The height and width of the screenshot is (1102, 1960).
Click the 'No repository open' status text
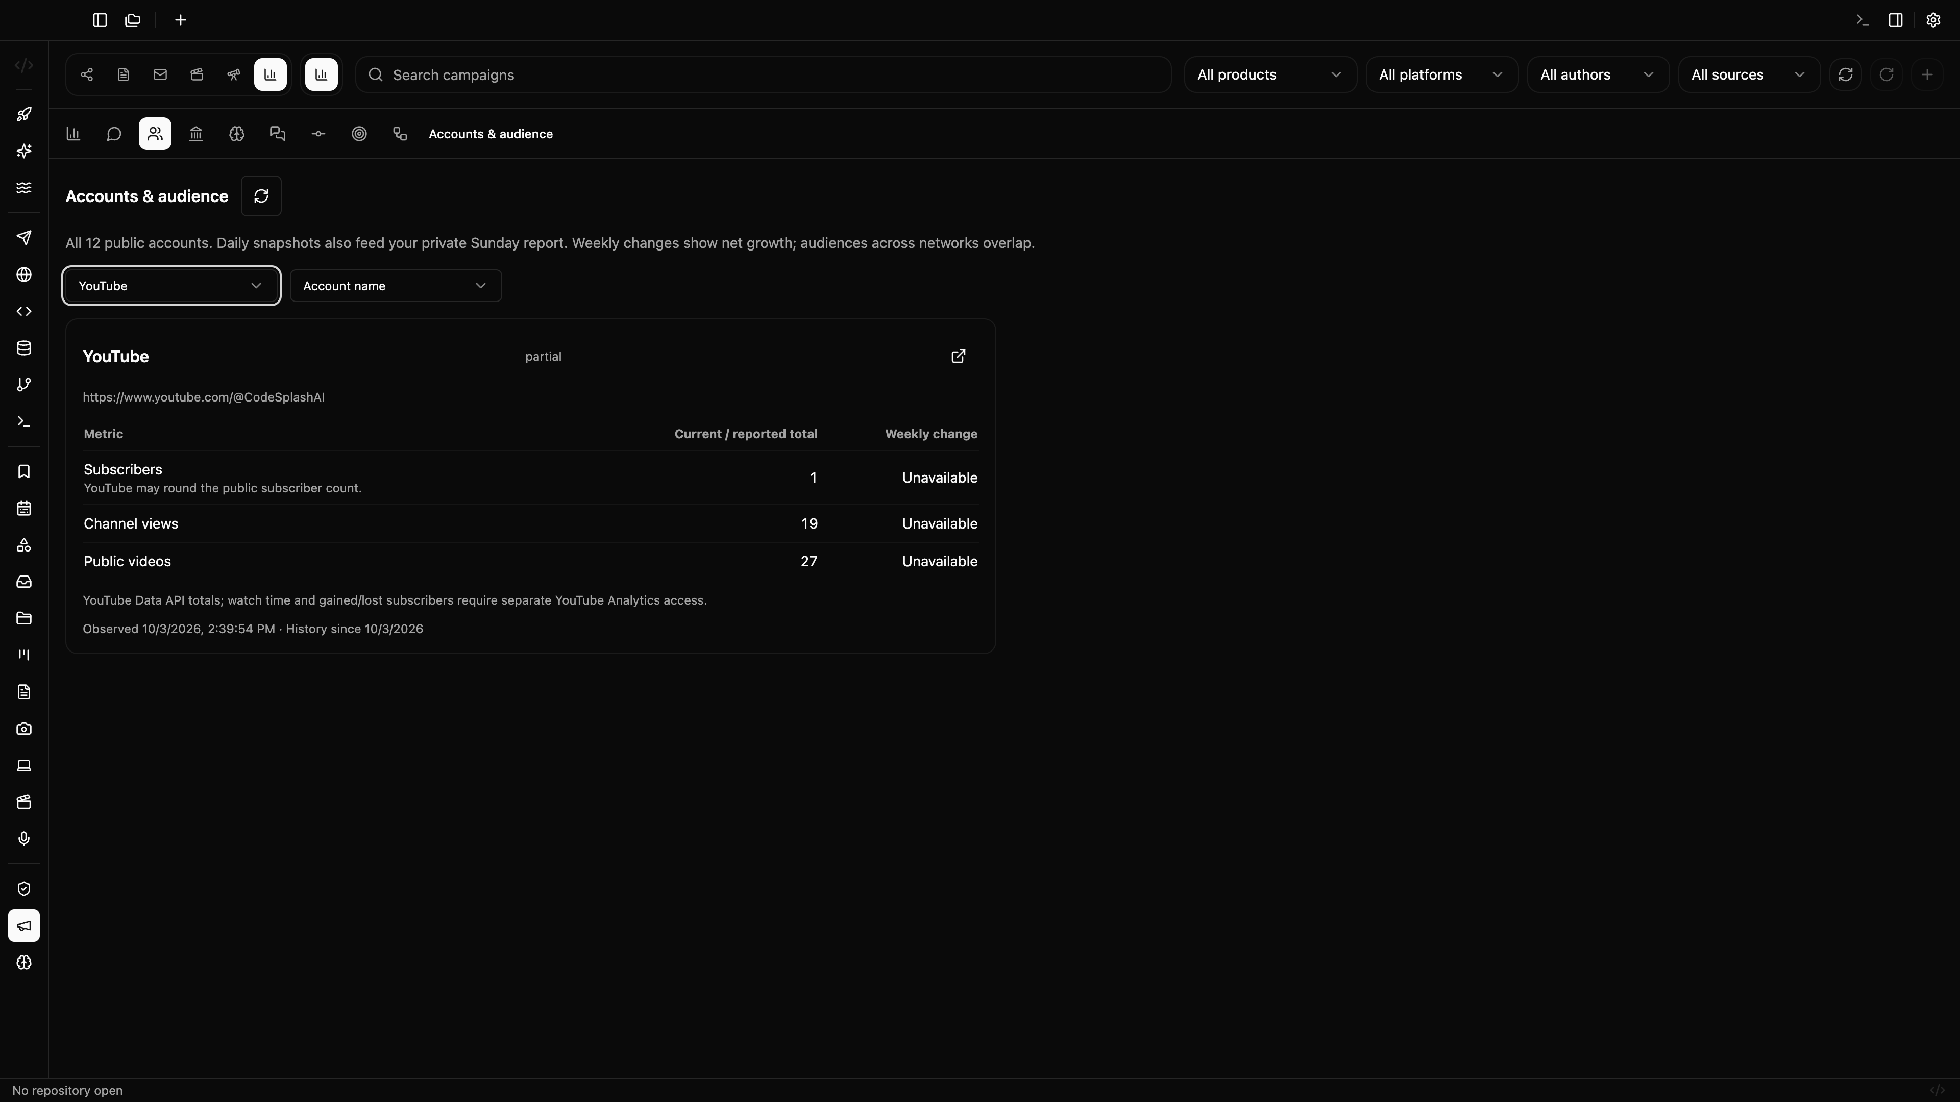68,1091
